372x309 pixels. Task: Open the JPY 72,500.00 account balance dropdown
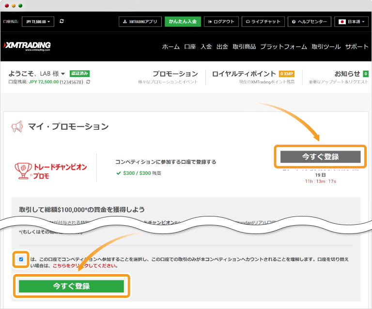(38, 22)
